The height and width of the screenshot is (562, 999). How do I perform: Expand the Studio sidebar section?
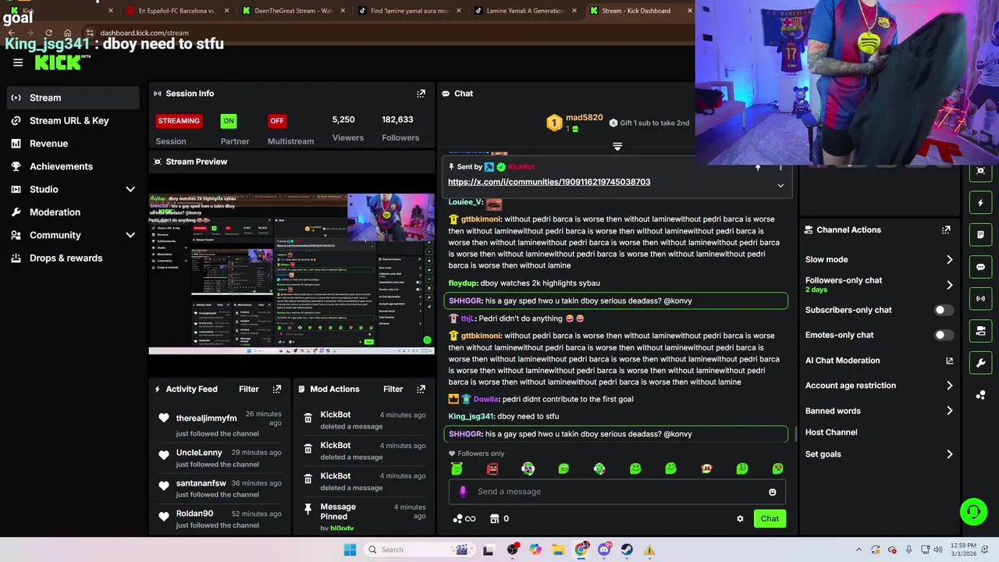tap(130, 189)
